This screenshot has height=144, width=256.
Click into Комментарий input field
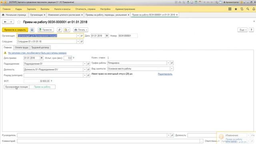coord(108,141)
